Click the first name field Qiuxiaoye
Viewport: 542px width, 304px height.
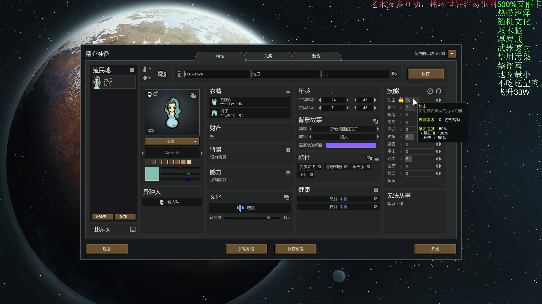(217, 74)
